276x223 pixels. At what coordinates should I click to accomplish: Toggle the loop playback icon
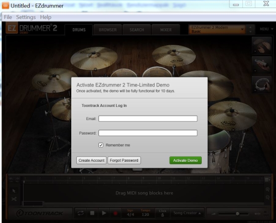(x=81, y=213)
